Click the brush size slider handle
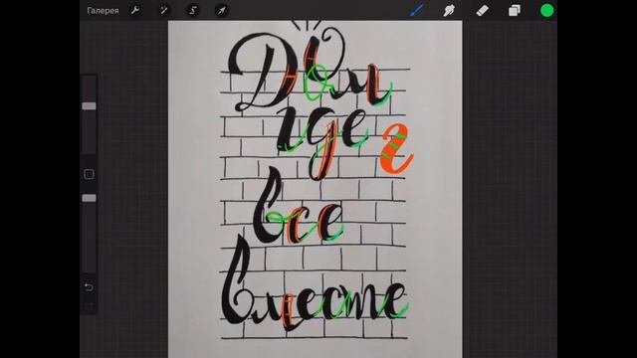The image size is (637, 358). pyautogui.click(x=89, y=106)
